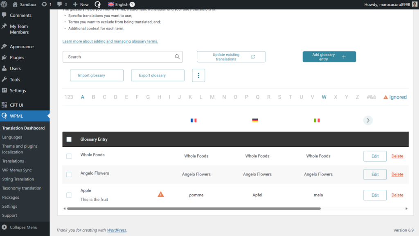Click the warning icon in Apple row
419x236 pixels.
click(160, 194)
